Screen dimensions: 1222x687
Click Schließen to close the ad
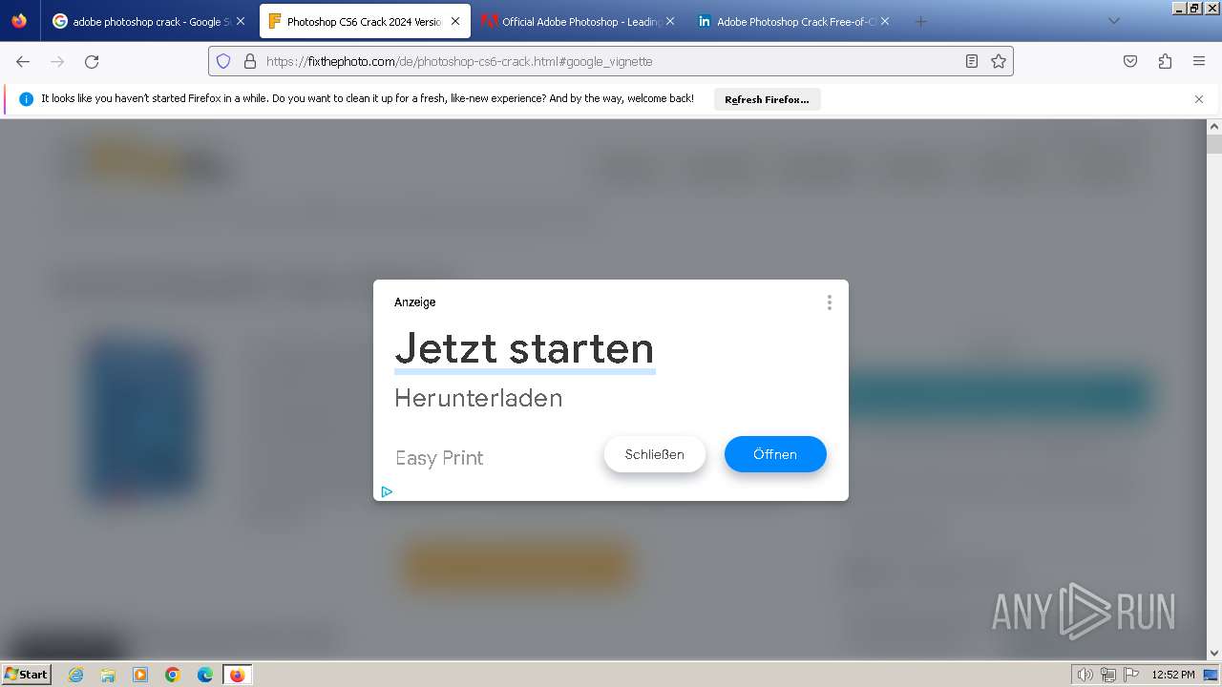(655, 454)
